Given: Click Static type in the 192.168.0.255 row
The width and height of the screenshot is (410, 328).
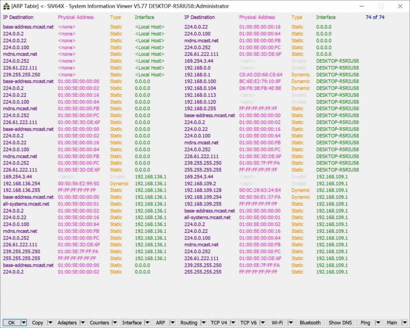Looking at the screenshot, I should point(297,109).
